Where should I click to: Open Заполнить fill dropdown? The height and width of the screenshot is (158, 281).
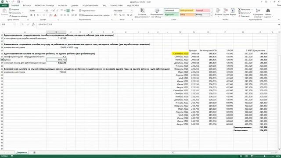pos(245,13)
